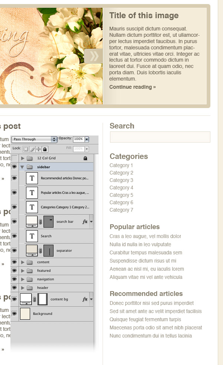Select the content bg layer fill thumbnail
223x365 pixels.
click(26, 299)
